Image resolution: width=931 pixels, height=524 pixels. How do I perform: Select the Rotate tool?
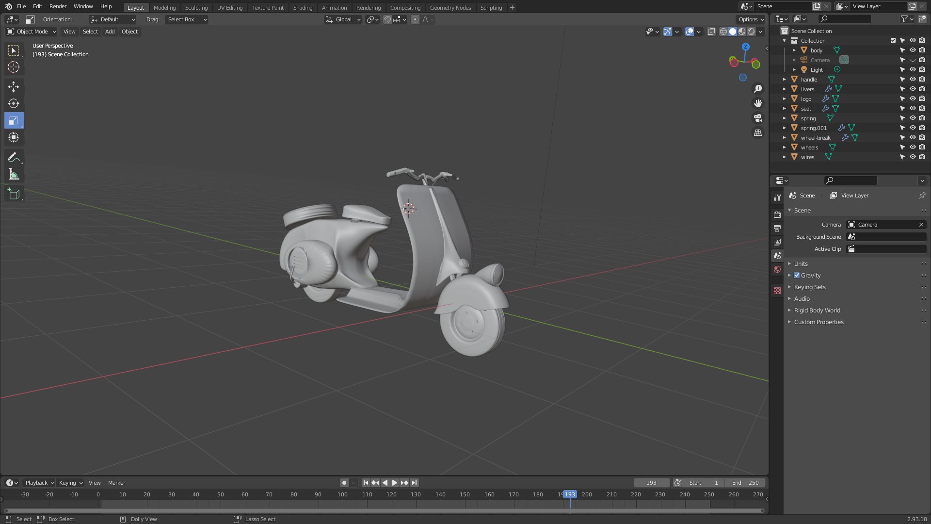(x=14, y=103)
